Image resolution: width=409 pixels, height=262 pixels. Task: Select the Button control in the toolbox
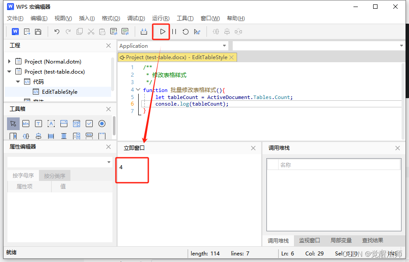25,124
